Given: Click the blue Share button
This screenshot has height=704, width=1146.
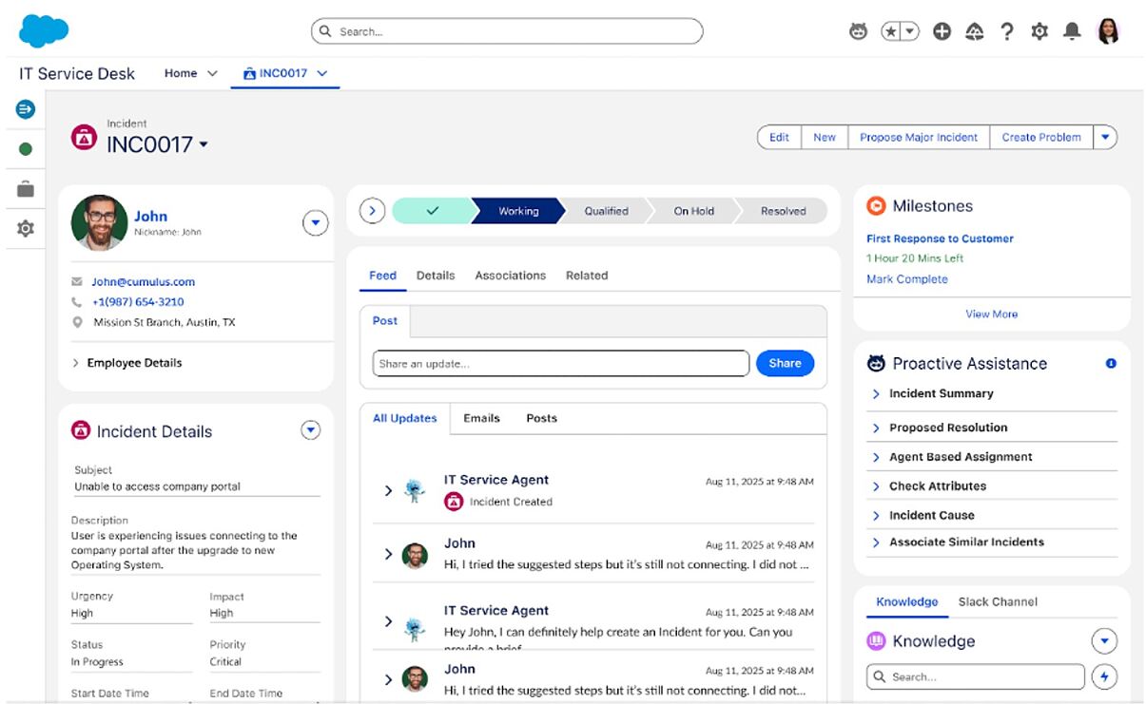Looking at the screenshot, I should (785, 363).
